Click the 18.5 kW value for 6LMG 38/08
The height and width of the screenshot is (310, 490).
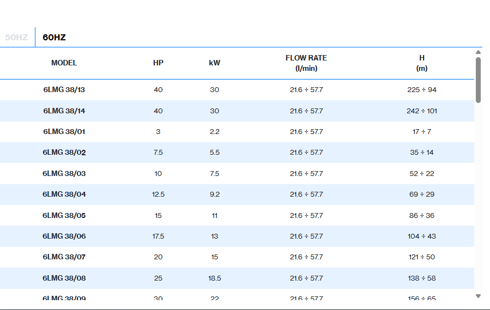point(214,278)
